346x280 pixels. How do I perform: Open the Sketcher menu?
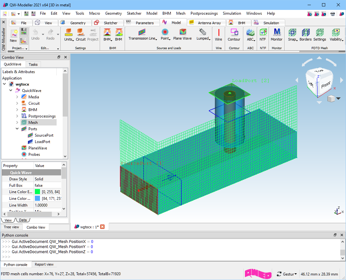(x=134, y=13)
